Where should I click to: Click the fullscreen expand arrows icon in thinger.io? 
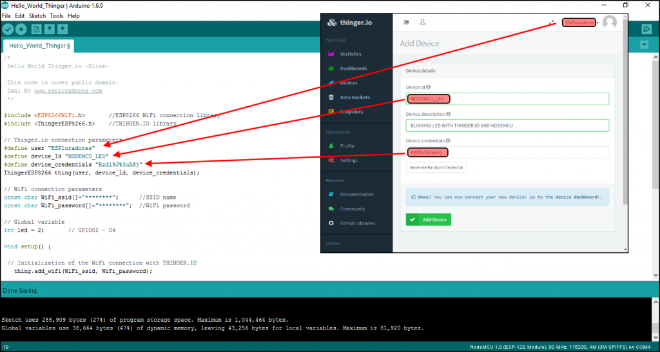[x=552, y=23]
